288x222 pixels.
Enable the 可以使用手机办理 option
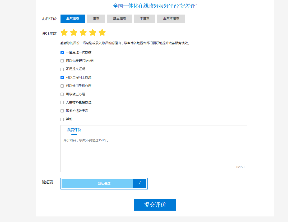62,86
